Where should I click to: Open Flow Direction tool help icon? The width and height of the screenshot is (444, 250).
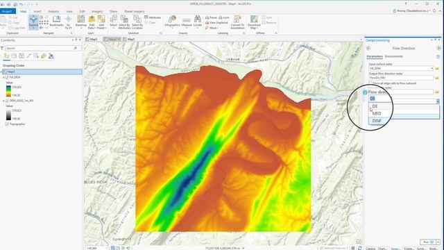point(438,57)
